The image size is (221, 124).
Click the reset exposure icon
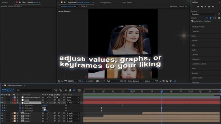point(171,81)
